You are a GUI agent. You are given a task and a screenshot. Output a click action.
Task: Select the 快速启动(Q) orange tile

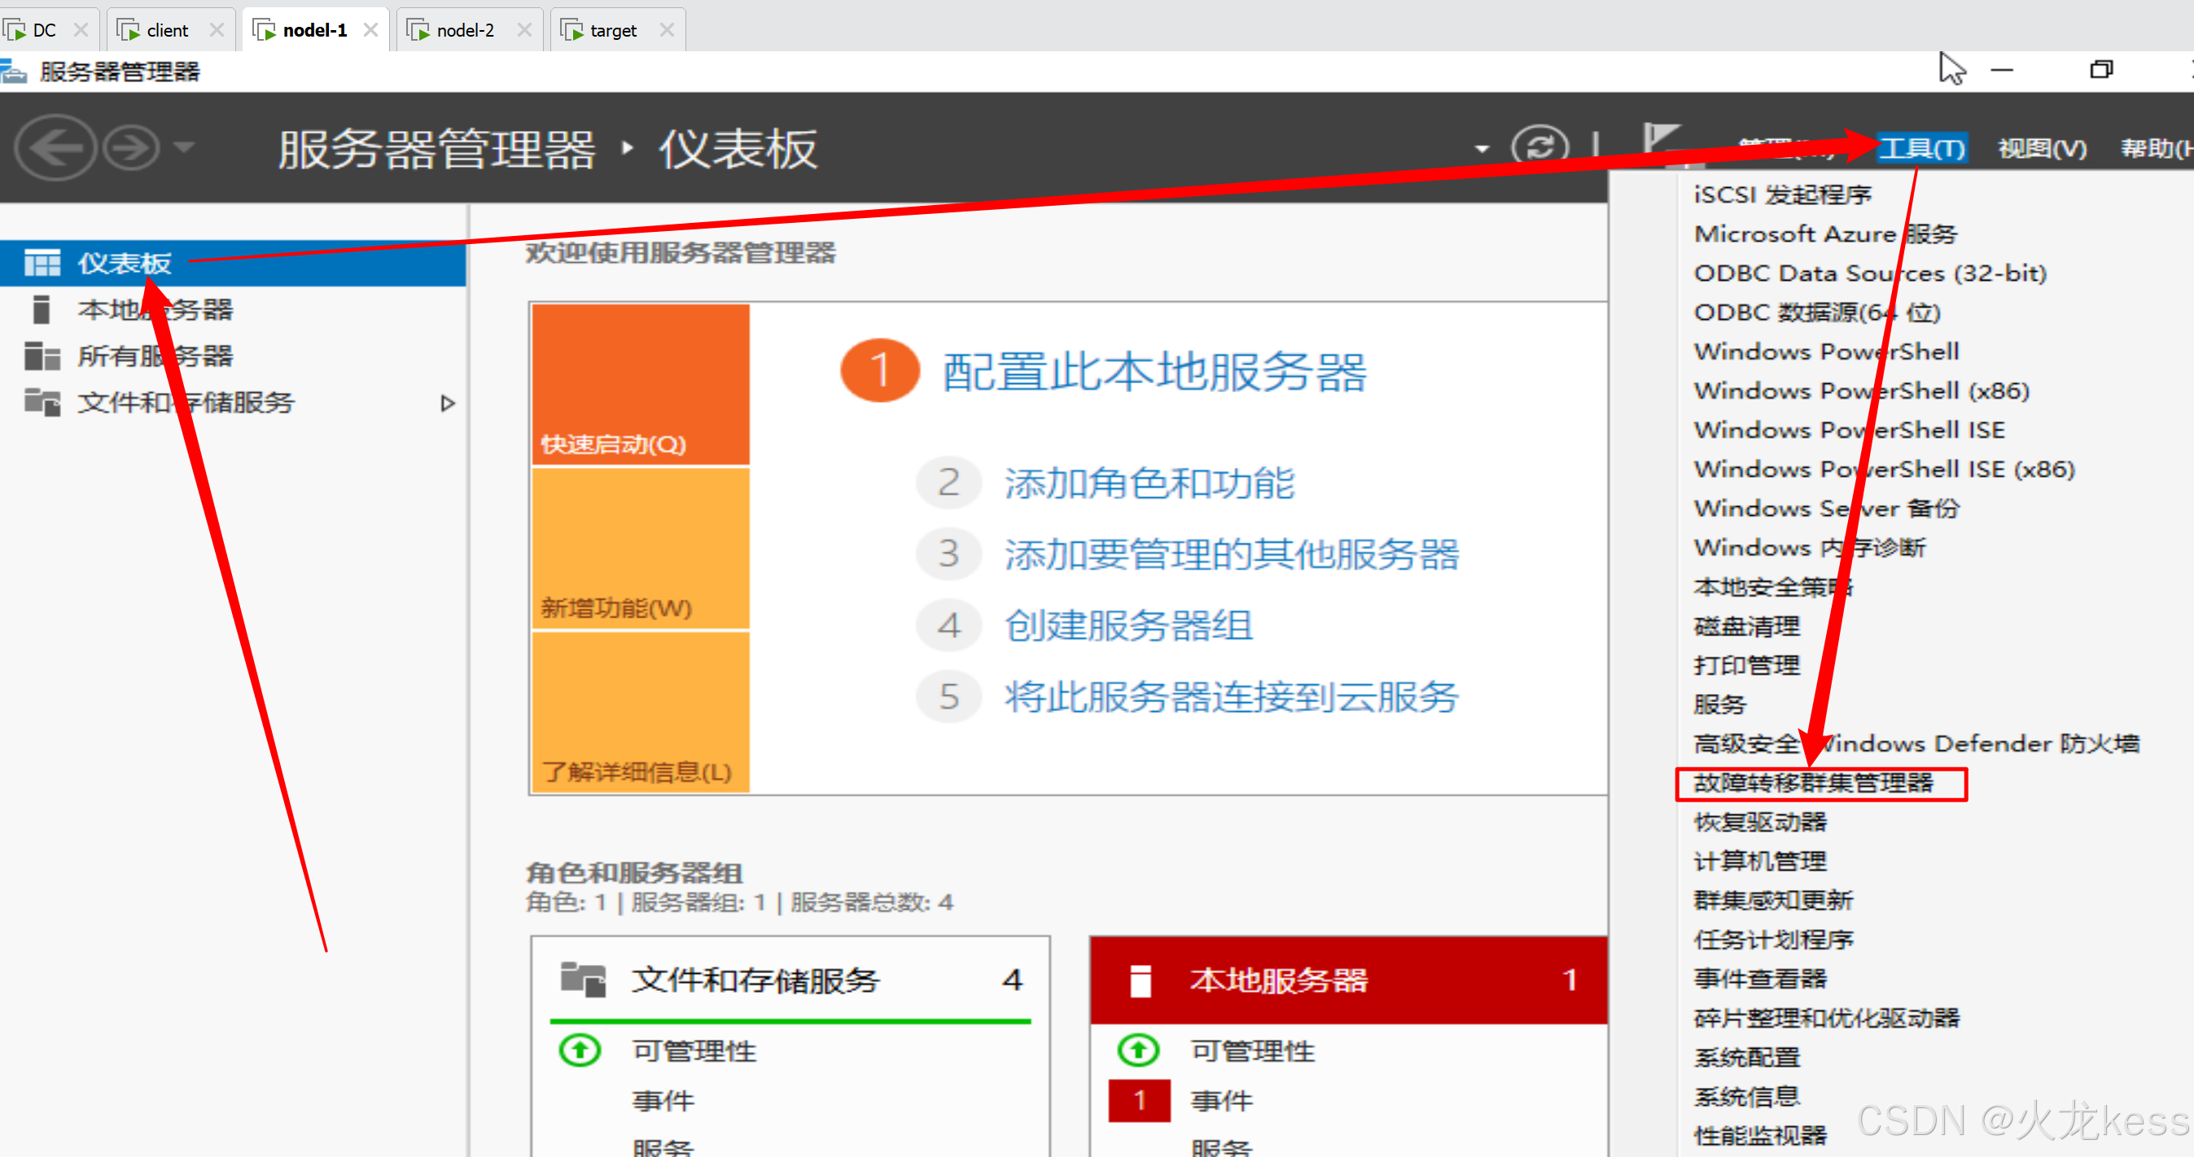coord(641,385)
